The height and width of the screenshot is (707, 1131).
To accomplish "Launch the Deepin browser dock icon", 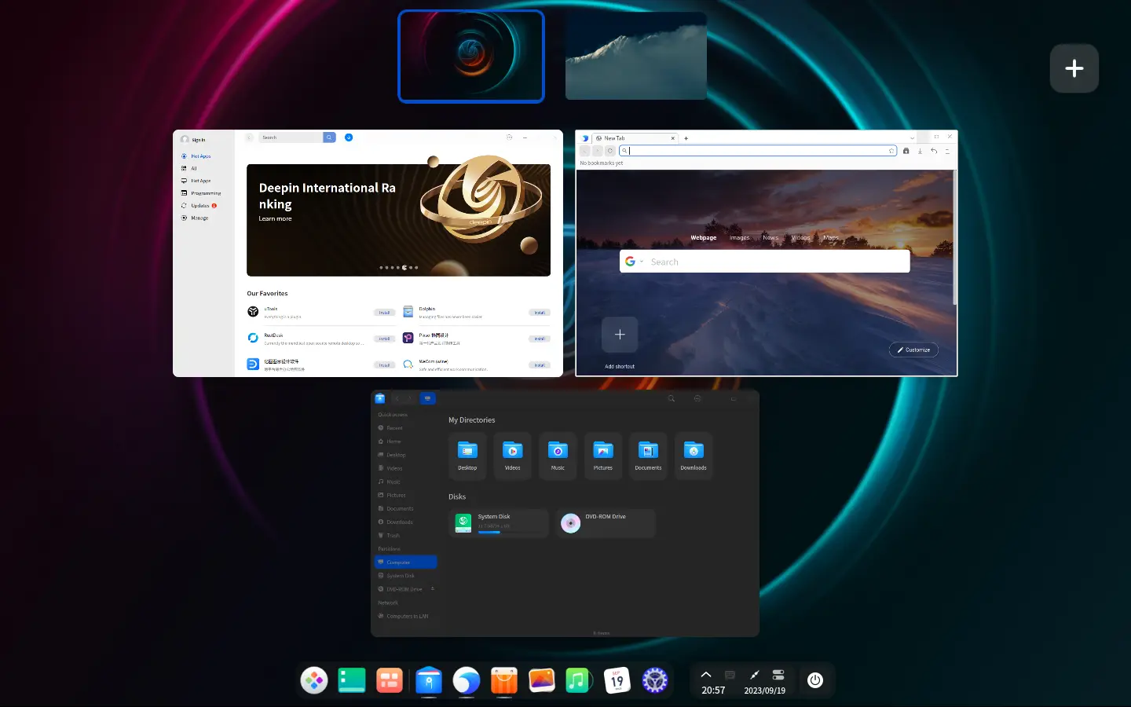I will pos(467,680).
